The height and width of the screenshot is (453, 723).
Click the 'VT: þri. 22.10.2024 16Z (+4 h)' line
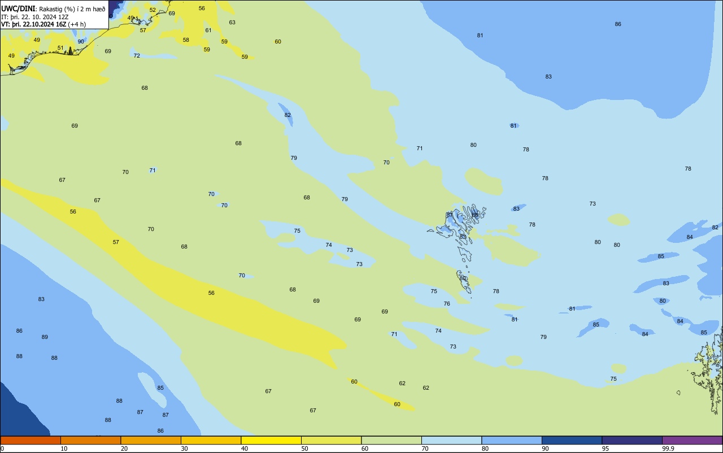pyautogui.click(x=43, y=24)
